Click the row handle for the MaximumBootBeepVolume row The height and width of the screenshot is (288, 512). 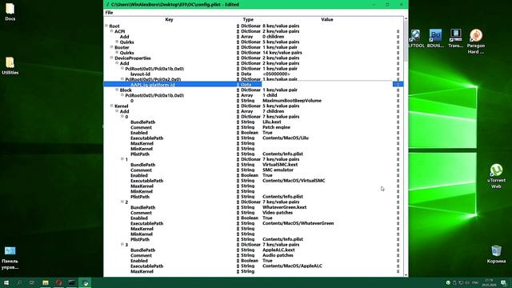pyautogui.click(x=398, y=101)
